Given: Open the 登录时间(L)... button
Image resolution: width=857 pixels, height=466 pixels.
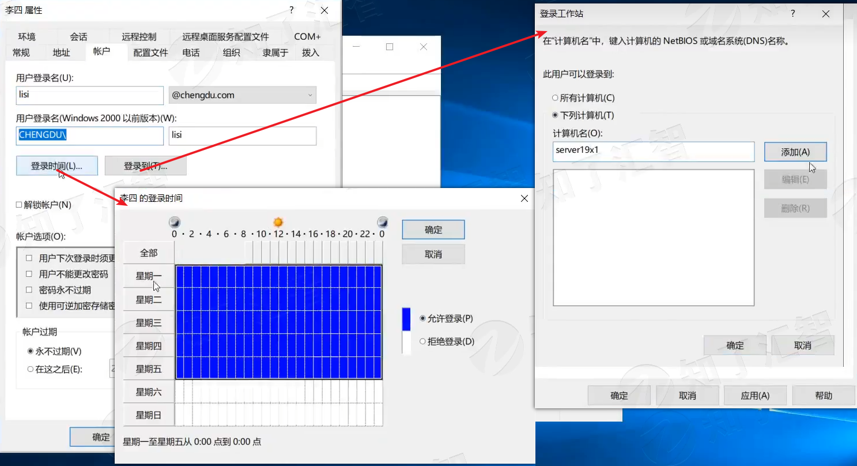Looking at the screenshot, I should point(56,166).
